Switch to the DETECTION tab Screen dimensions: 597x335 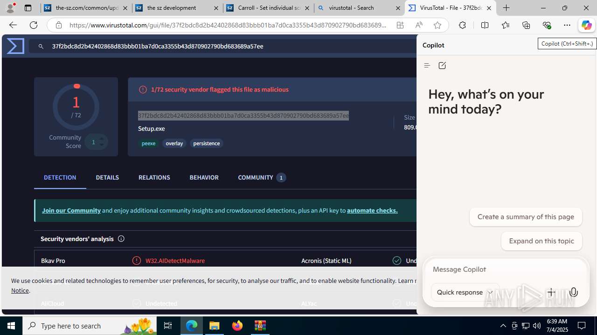(x=60, y=177)
